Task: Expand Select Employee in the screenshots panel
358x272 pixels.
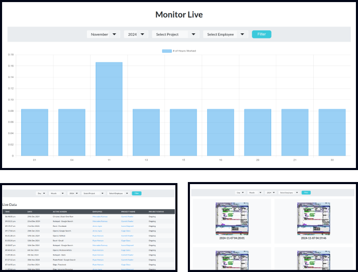Action: [289, 192]
